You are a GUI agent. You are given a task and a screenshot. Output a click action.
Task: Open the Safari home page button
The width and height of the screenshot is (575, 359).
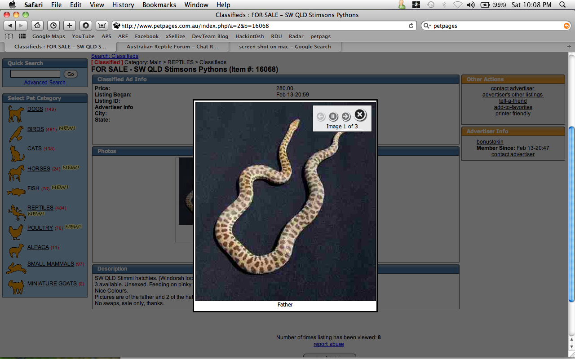pos(38,26)
